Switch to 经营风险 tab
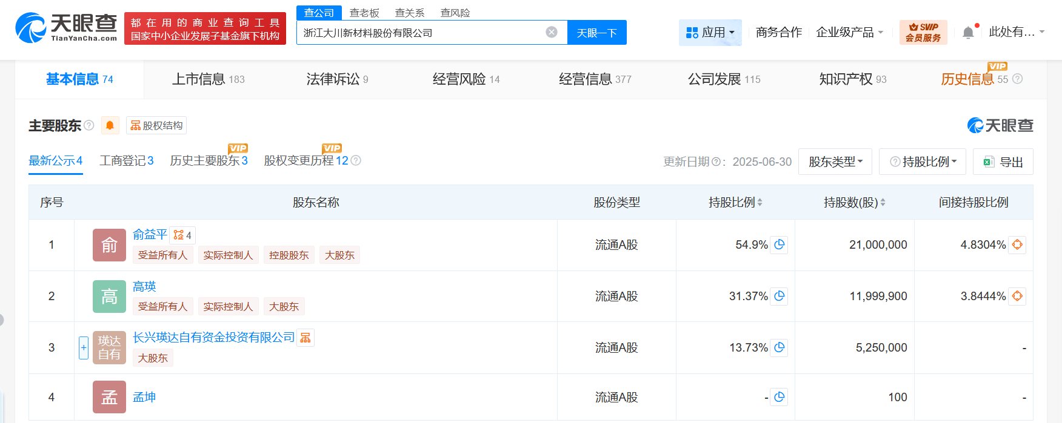The width and height of the screenshot is (1062, 423). pyautogui.click(x=466, y=79)
